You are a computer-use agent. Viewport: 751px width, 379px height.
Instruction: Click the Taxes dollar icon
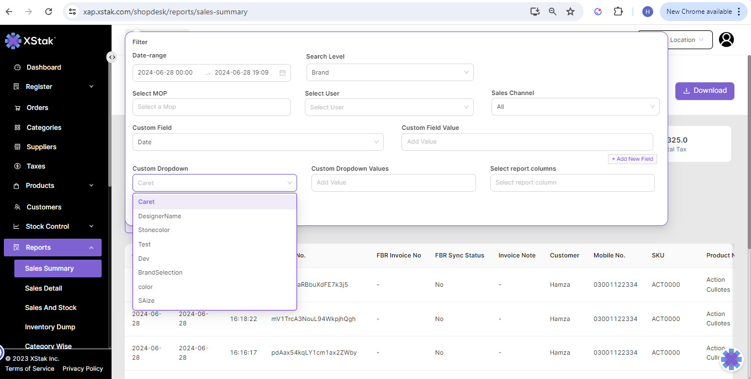coord(17,166)
